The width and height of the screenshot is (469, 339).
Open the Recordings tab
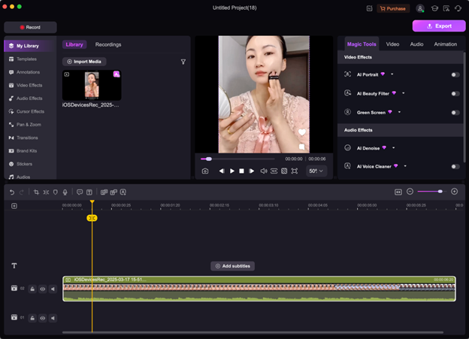(108, 44)
